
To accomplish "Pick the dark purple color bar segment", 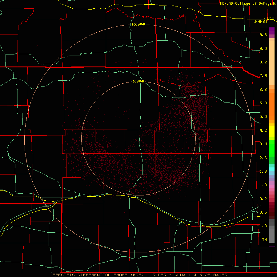I will [272, 31].
